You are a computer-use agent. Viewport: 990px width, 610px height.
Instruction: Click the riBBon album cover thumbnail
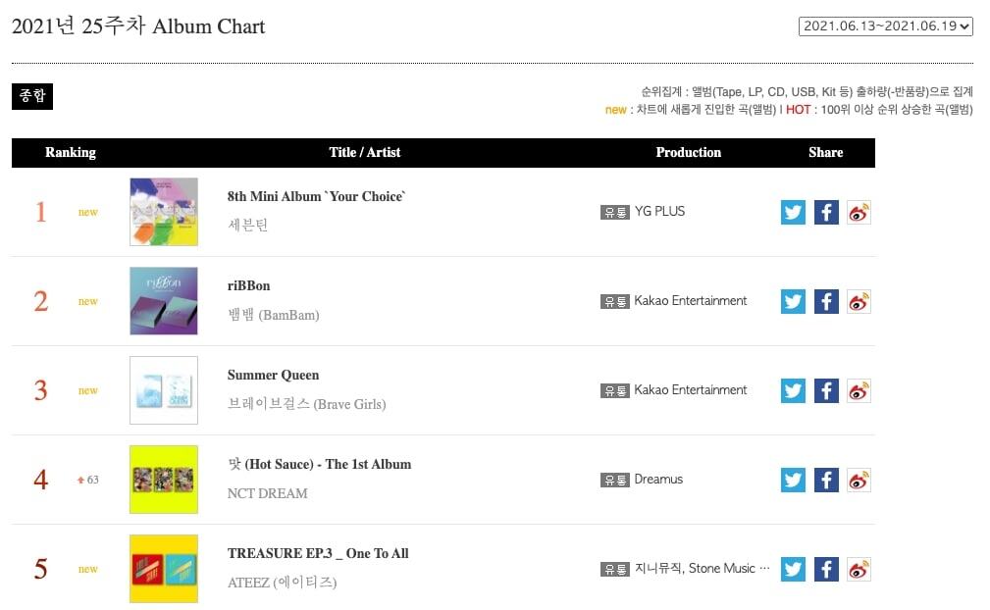click(x=164, y=301)
